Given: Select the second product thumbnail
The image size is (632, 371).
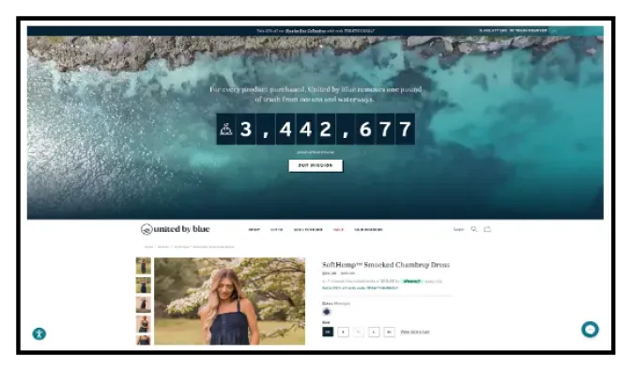Looking at the screenshot, I should 143,286.
